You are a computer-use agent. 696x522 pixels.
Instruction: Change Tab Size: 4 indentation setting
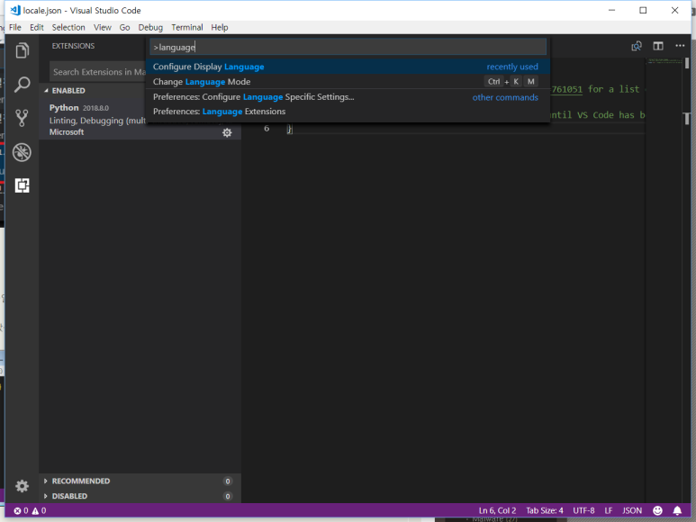click(545, 510)
